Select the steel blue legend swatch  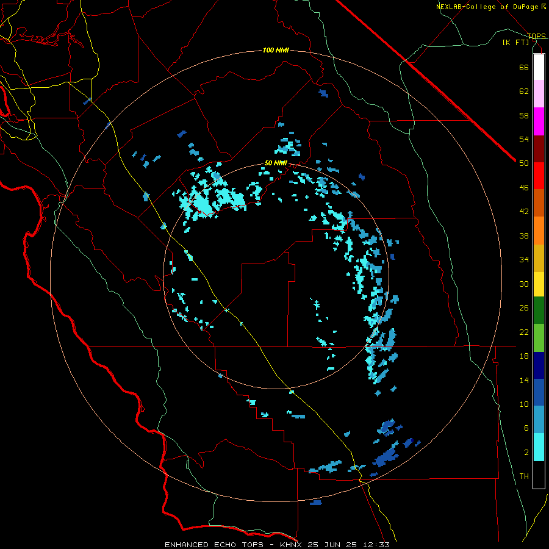click(539, 420)
